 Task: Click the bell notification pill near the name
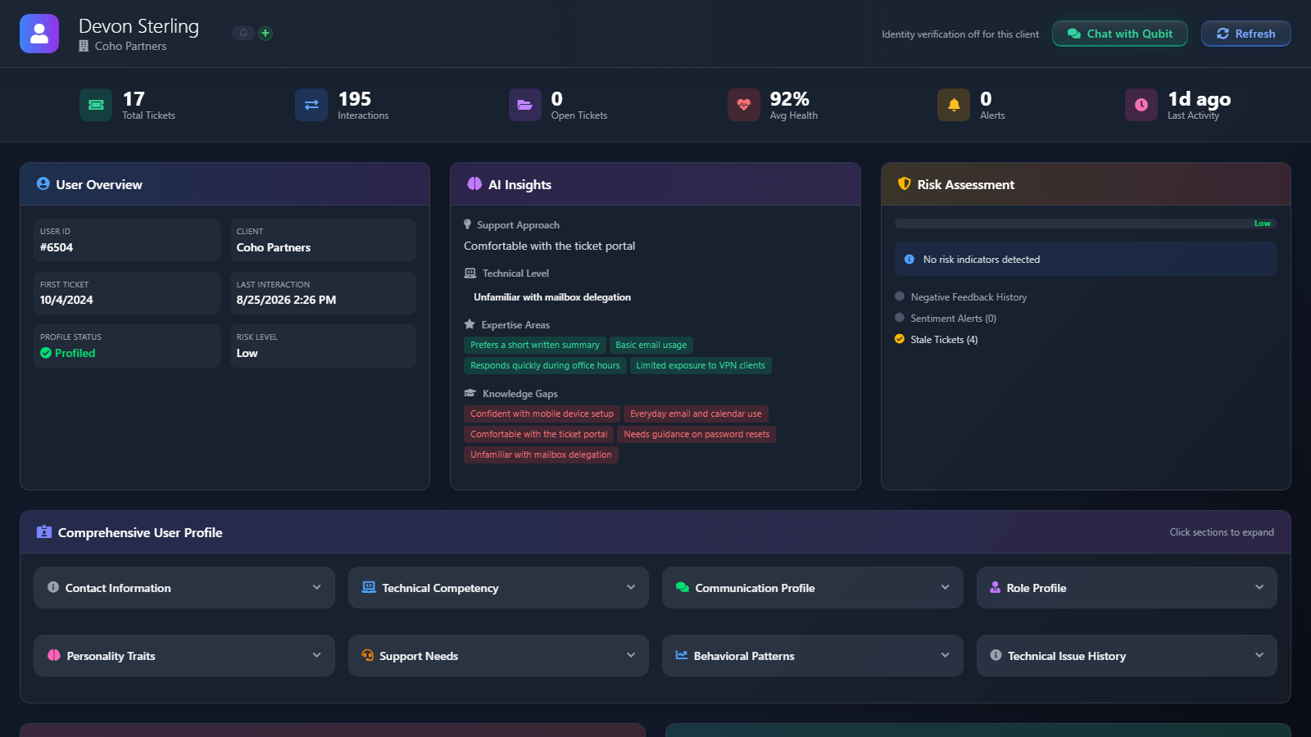tap(243, 34)
